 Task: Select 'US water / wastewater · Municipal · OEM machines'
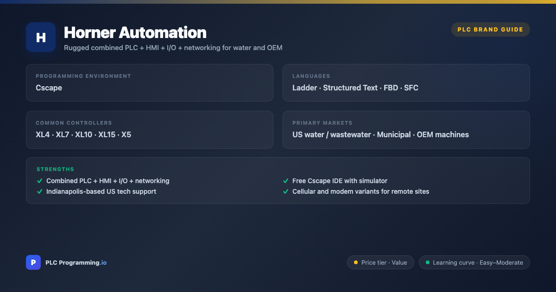[380, 134]
